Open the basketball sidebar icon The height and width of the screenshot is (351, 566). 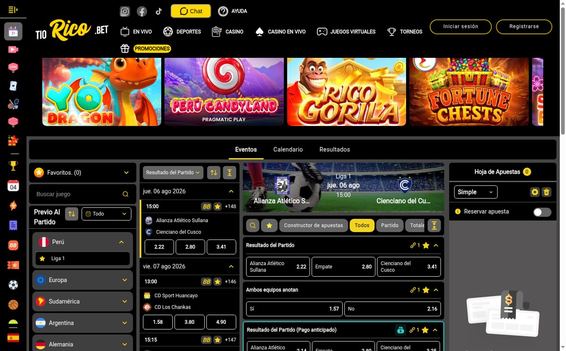[13, 305]
